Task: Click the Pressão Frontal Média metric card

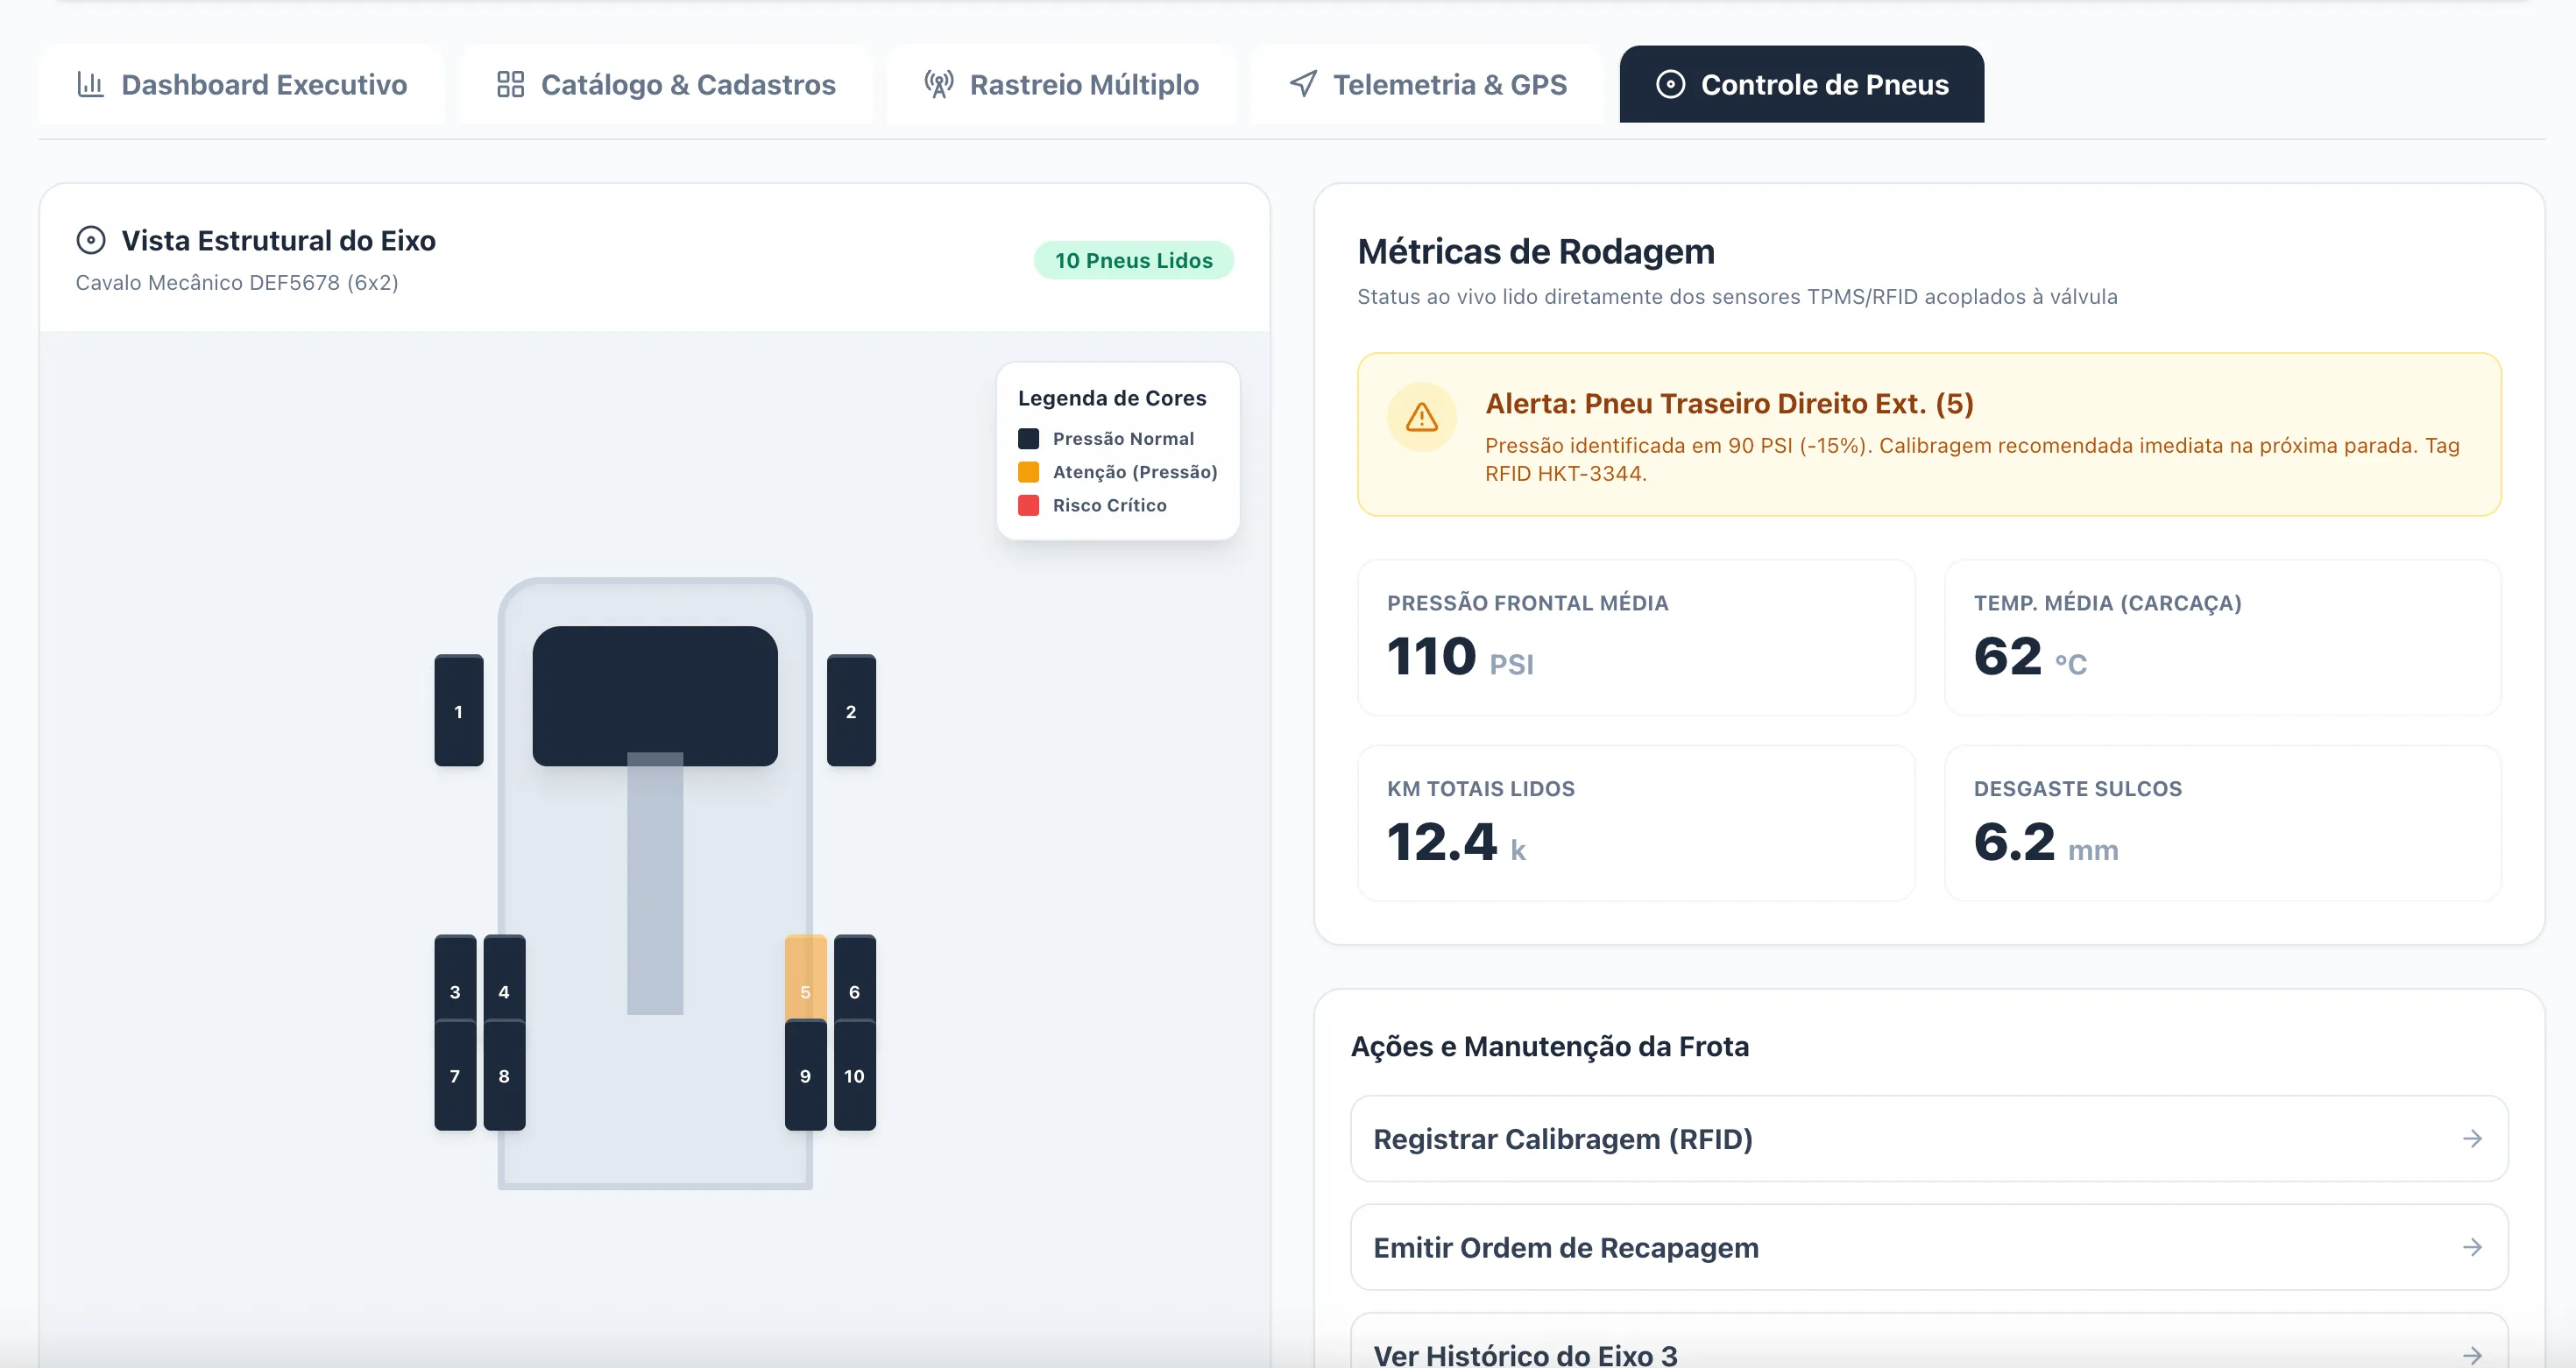Action: coord(1636,638)
